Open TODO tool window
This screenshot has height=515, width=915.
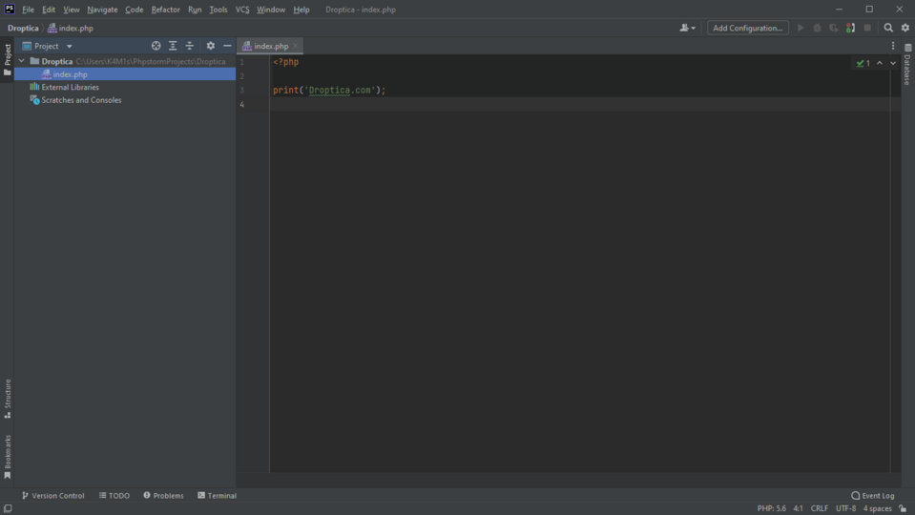tap(114, 495)
